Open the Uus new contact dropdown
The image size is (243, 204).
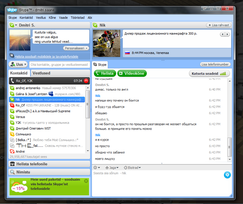pos(18,64)
